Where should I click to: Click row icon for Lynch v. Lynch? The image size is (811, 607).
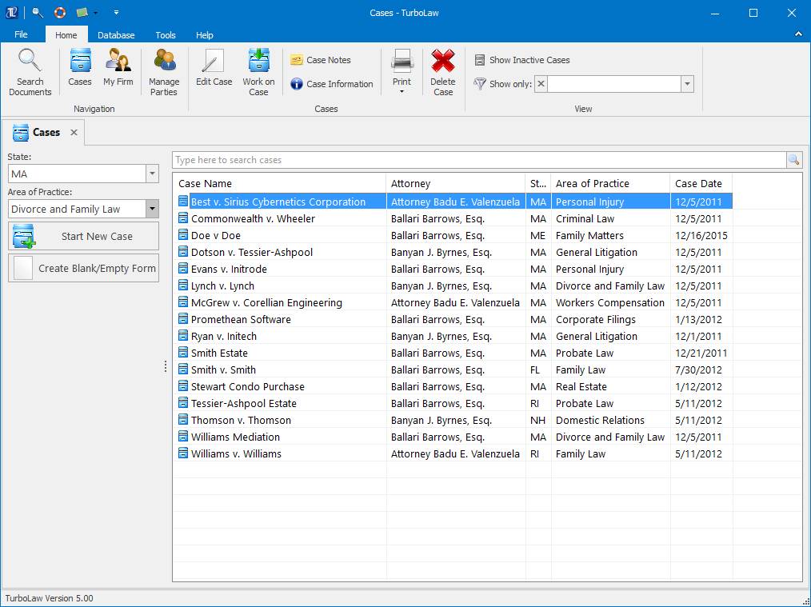182,286
